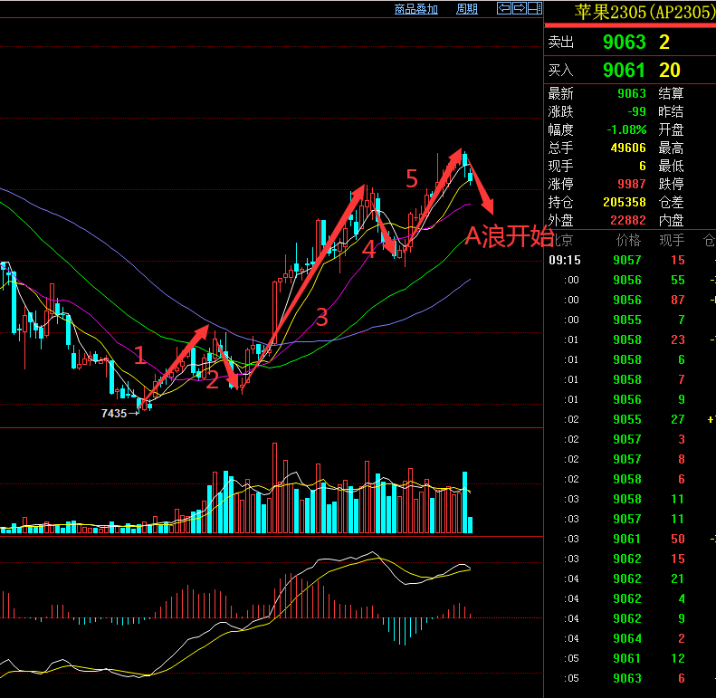The width and height of the screenshot is (716, 698).
Task: Click the 现手 column header in tick list
Action: (672, 240)
